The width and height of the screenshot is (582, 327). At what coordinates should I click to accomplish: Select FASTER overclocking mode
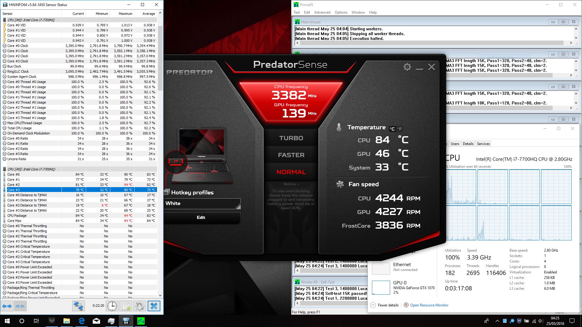291,155
